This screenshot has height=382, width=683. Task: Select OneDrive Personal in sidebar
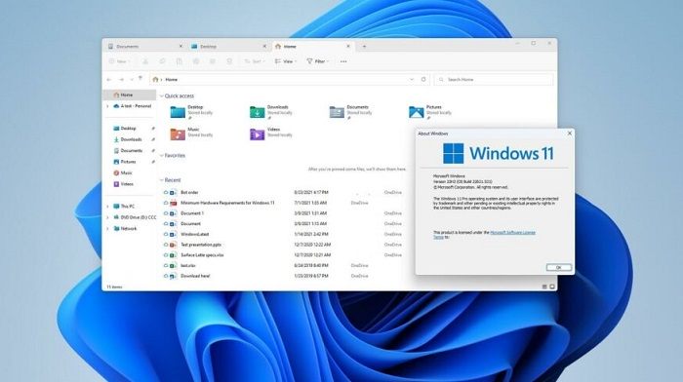[x=132, y=106]
